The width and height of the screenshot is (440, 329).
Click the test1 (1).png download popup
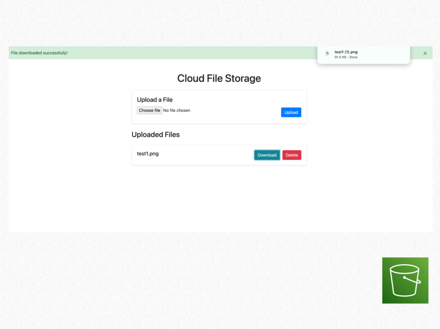coord(363,55)
